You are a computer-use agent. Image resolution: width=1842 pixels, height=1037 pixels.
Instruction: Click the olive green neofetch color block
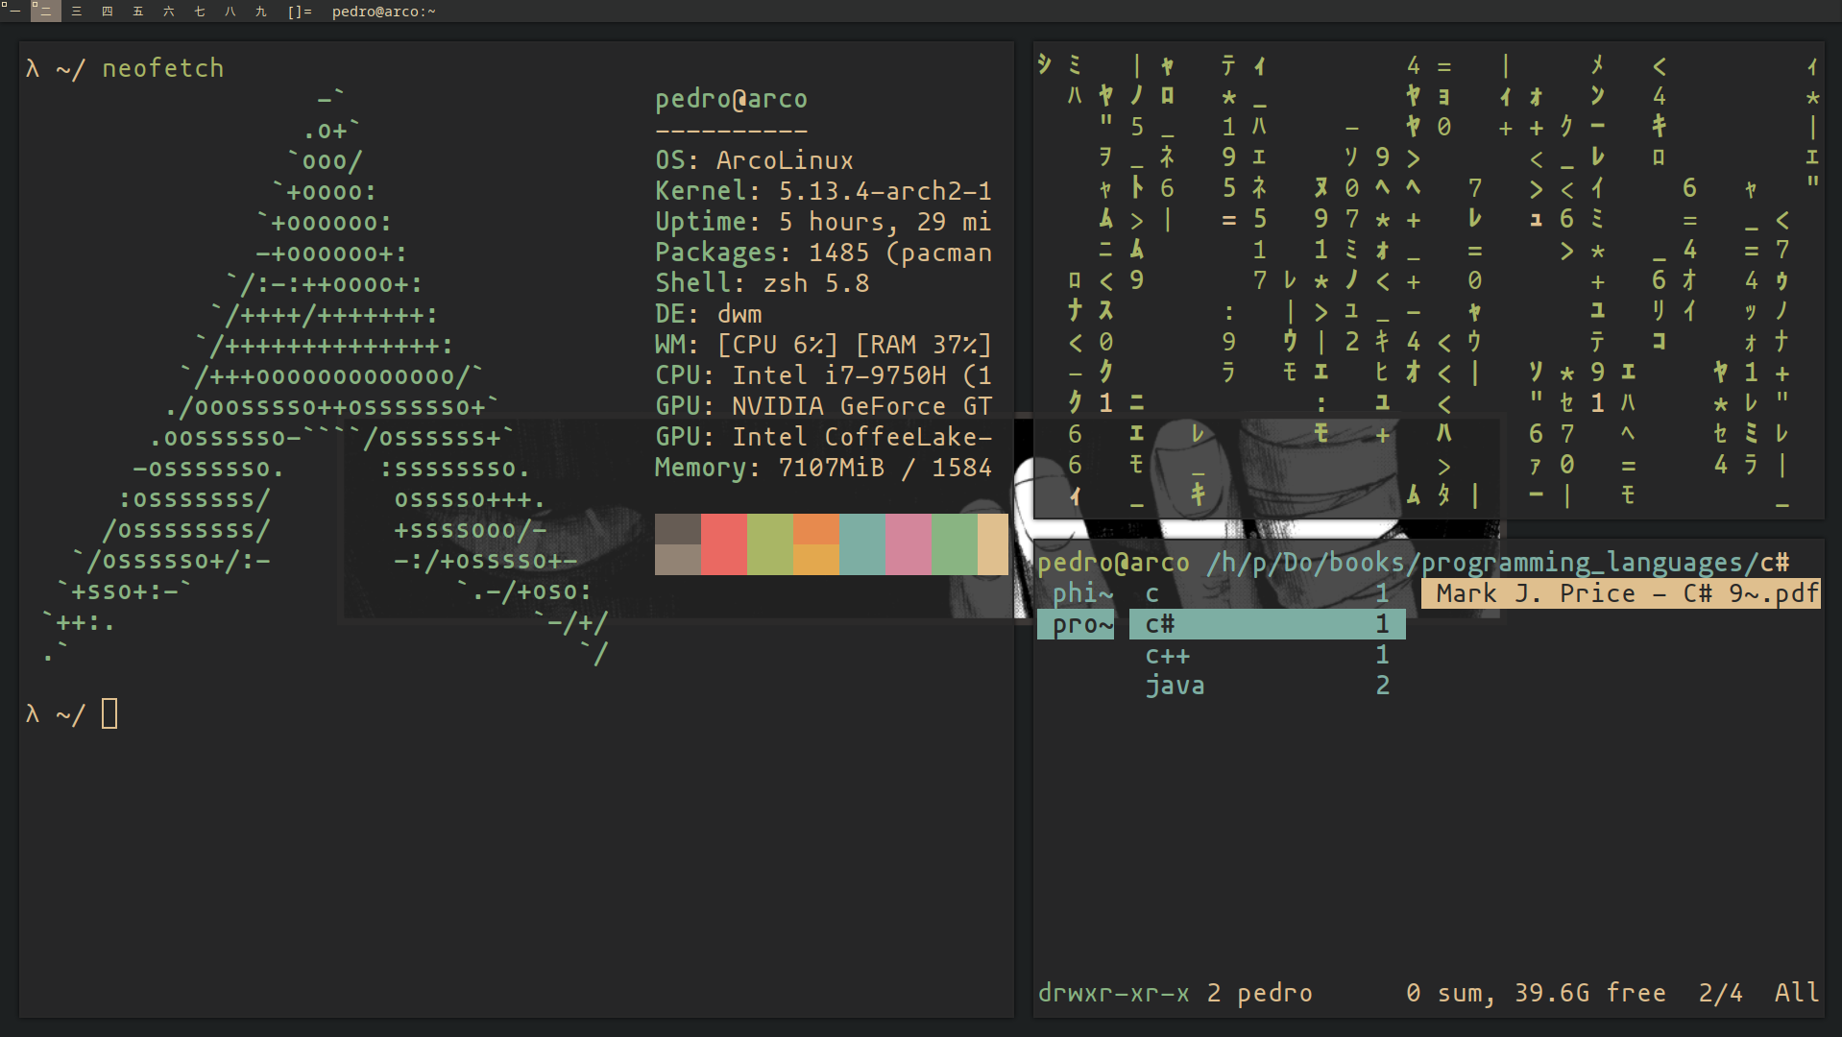pyautogui.click(x=770, y=544)
